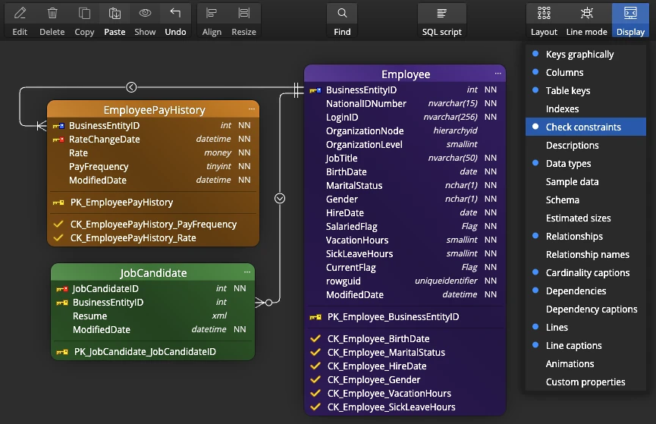Open the Layout options

(544, 20)
